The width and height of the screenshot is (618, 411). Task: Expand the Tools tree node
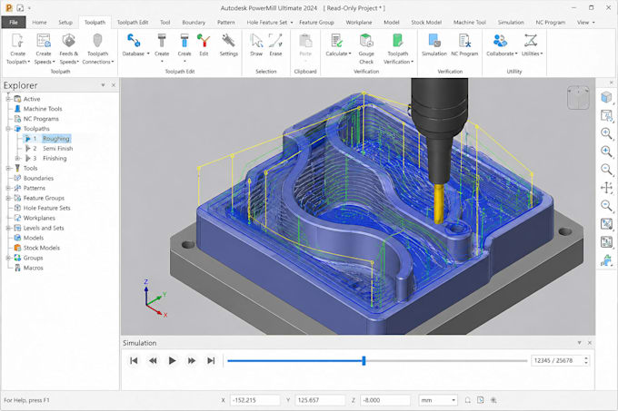[x=8, y=169]
